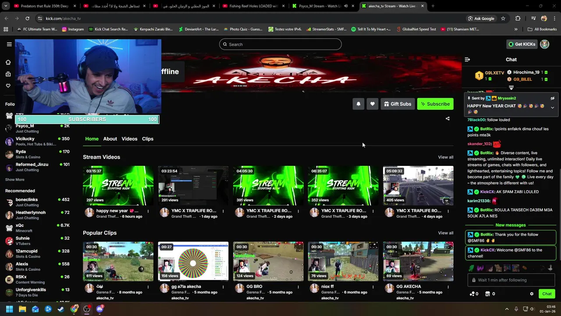Click the Following heart icon in sidebar

(8, 86)
